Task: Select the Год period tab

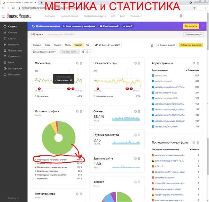Action: click(x=87, y=45)
